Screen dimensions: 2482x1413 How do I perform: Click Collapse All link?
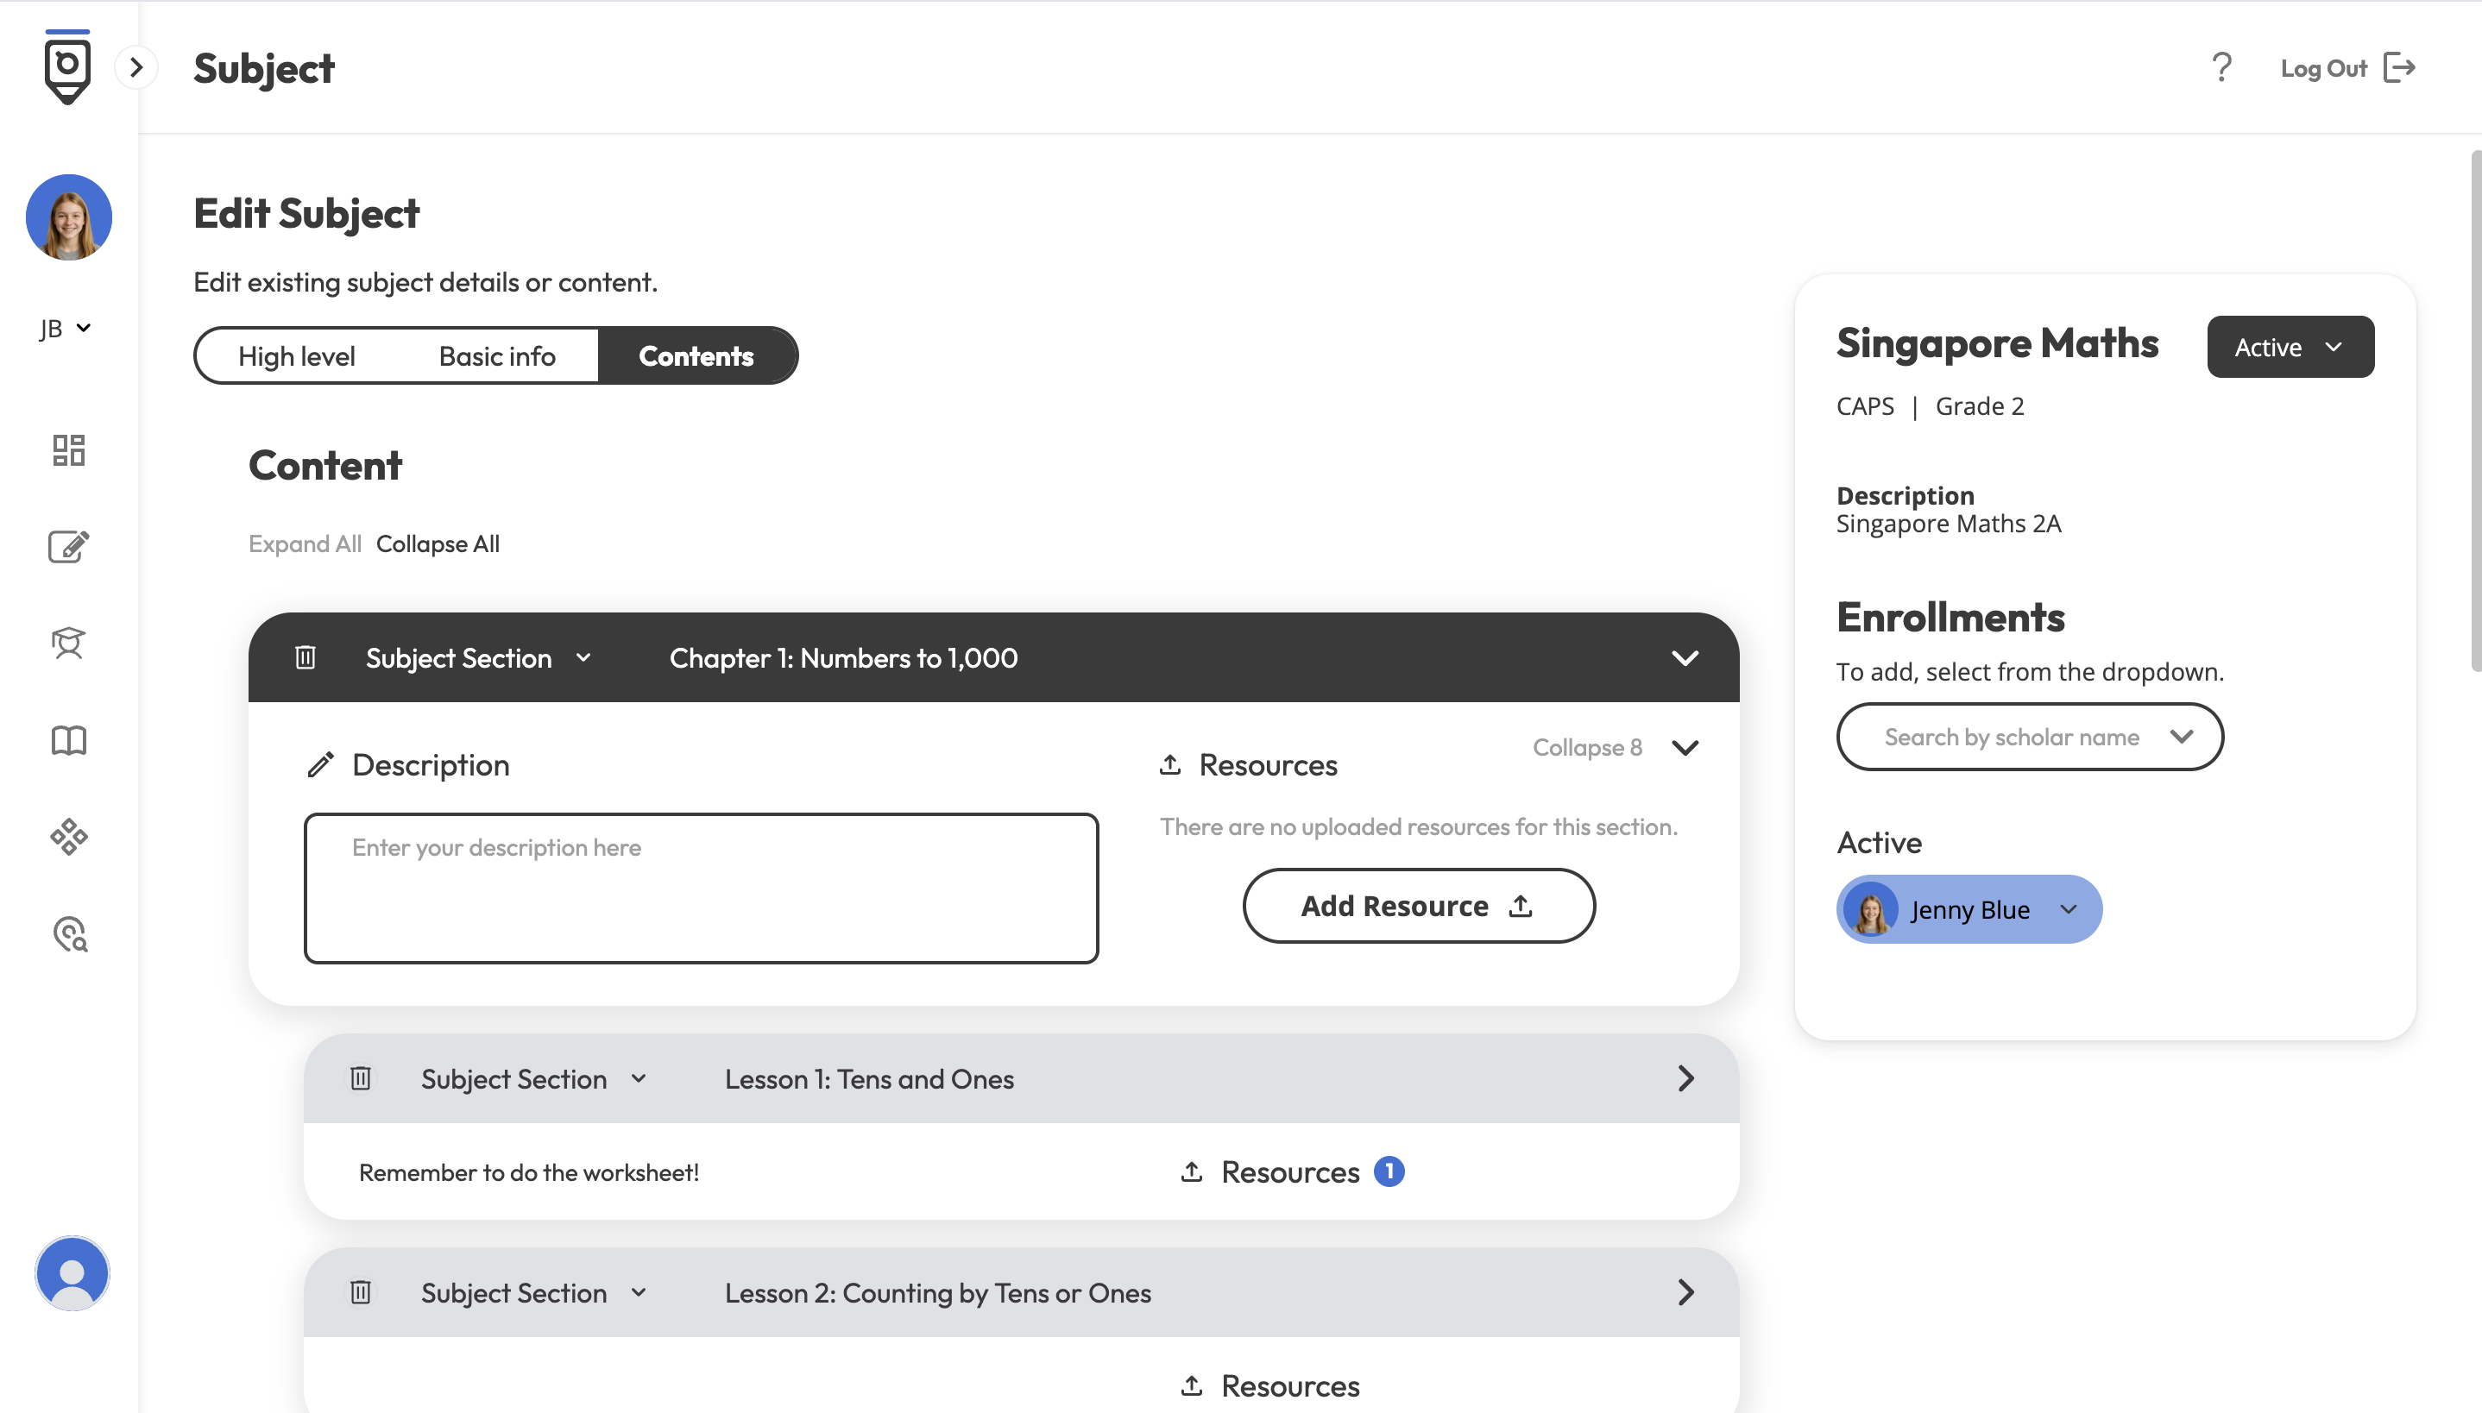coord(438,543)
